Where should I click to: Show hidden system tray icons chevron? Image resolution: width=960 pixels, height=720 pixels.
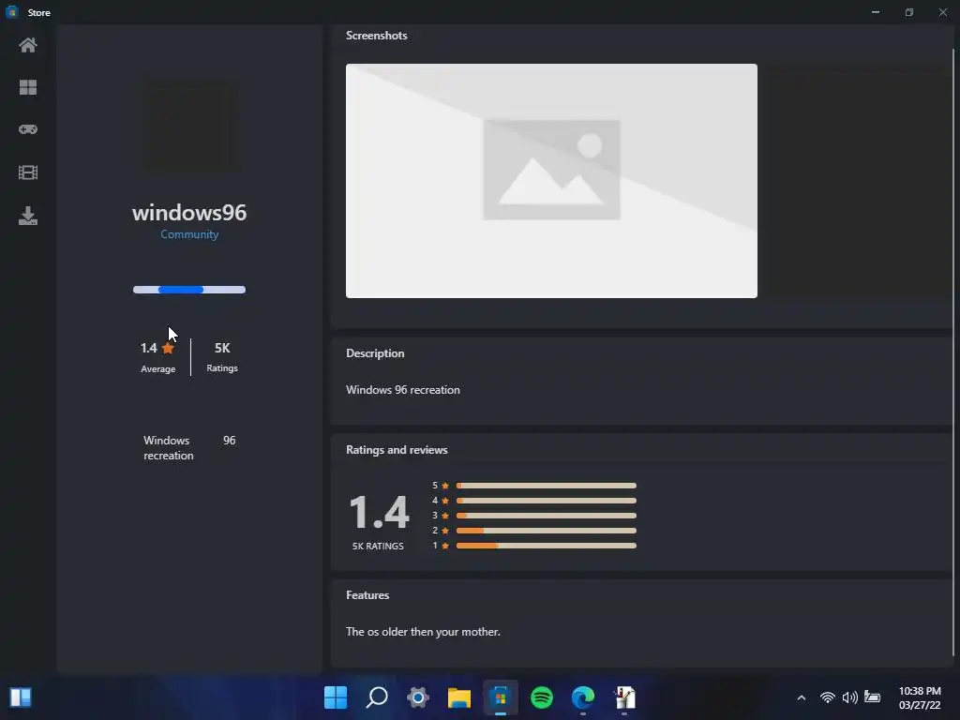tap(801, 697)
